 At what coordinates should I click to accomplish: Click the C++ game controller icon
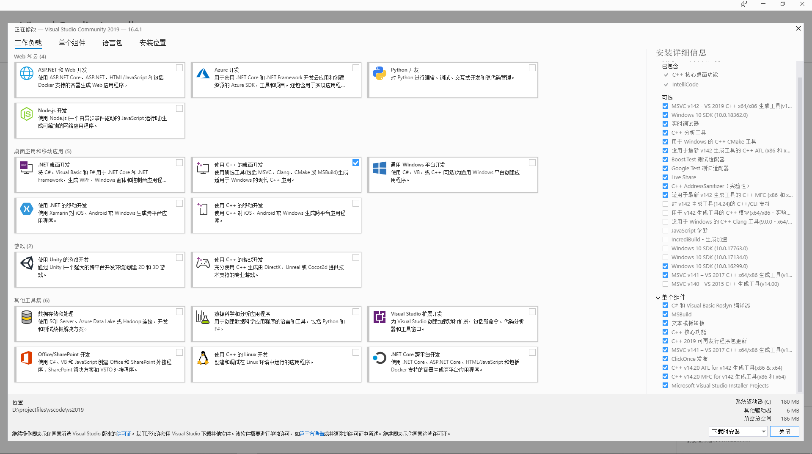click(x=203, y=263)
